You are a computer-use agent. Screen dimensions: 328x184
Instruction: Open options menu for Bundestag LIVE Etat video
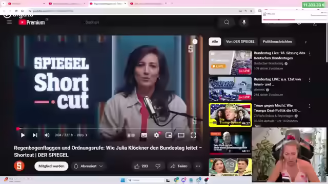[x=310, y=80]
